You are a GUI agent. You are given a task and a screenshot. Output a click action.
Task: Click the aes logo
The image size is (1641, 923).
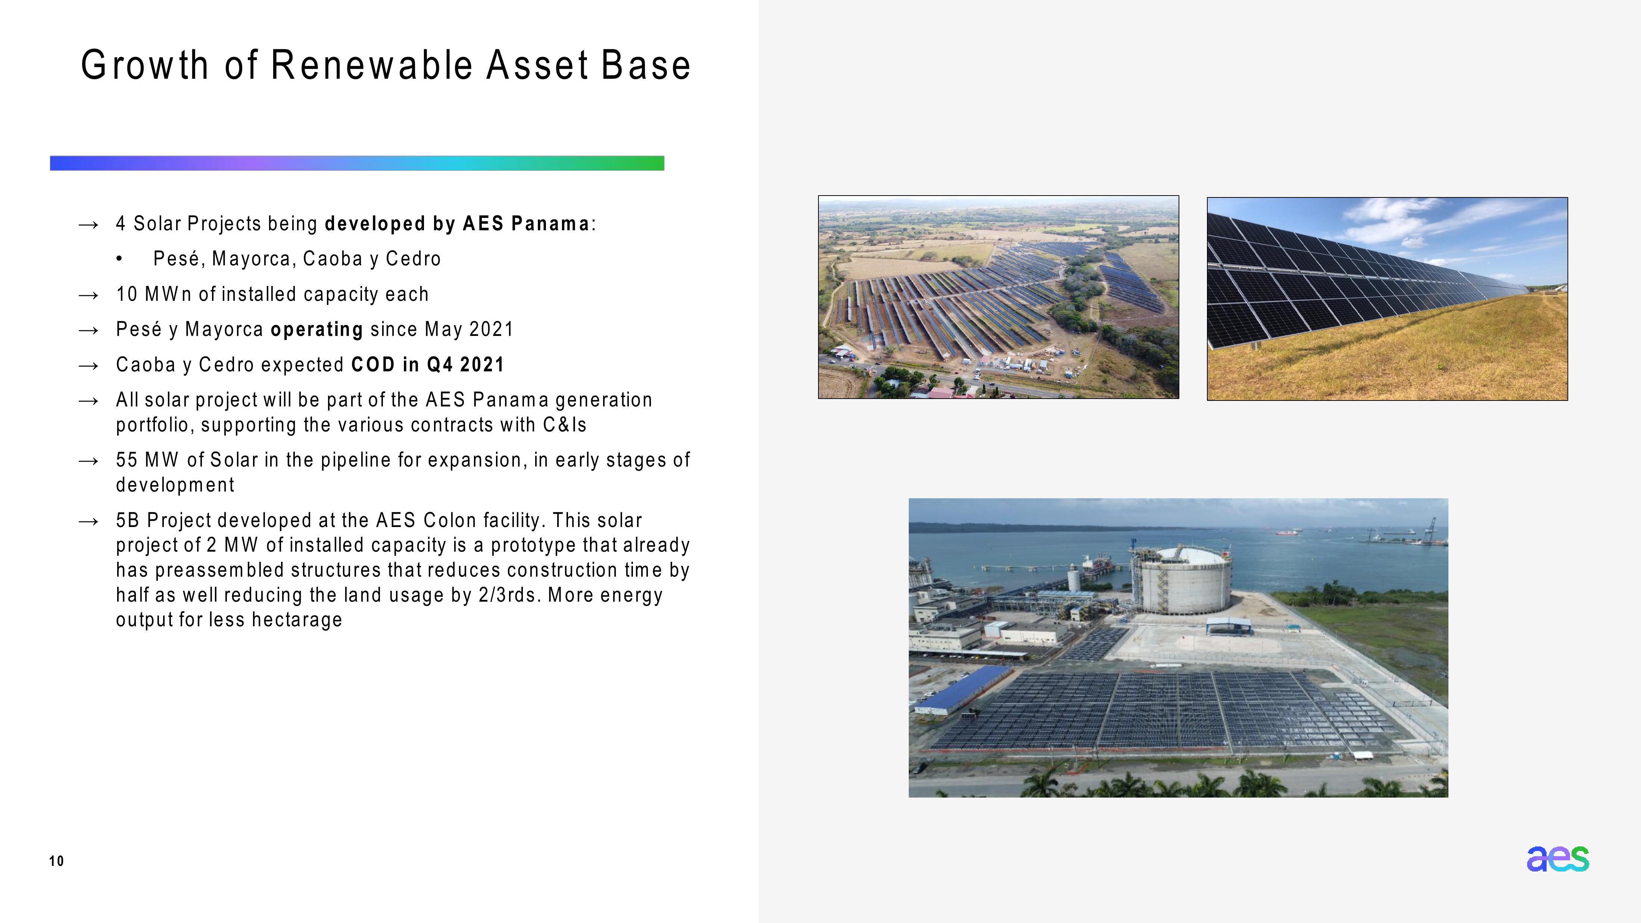pyautogui.click(x=1558, y=859)
